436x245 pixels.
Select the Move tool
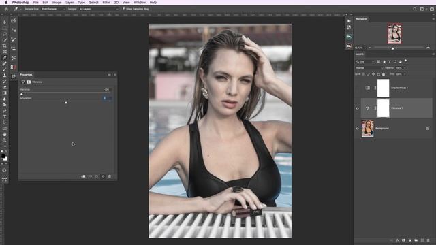(x=5, y=22)
